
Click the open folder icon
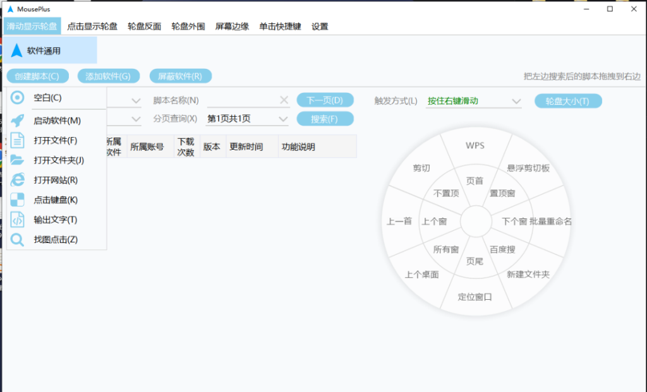18,160
